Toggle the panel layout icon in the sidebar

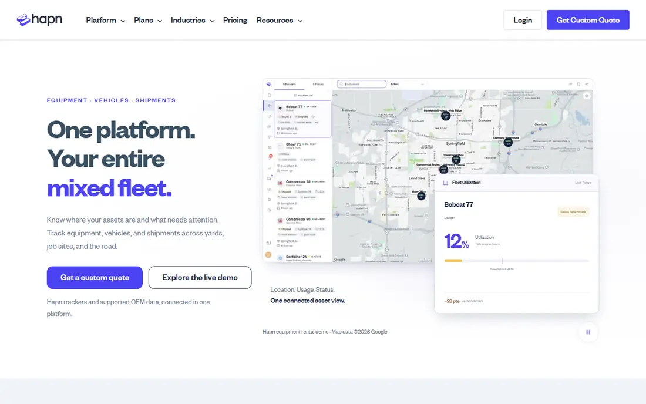click(x=268, y=243)
